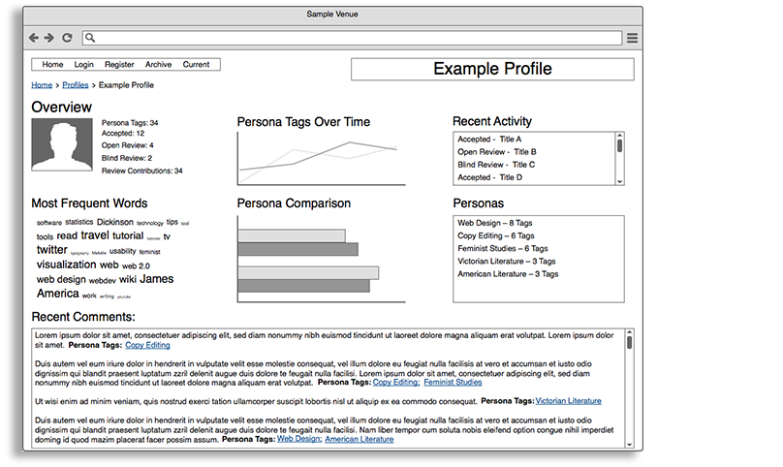Click the Feminist Studies persona tag link
Screen dimensions: 783x467
(x=453, y=382)
